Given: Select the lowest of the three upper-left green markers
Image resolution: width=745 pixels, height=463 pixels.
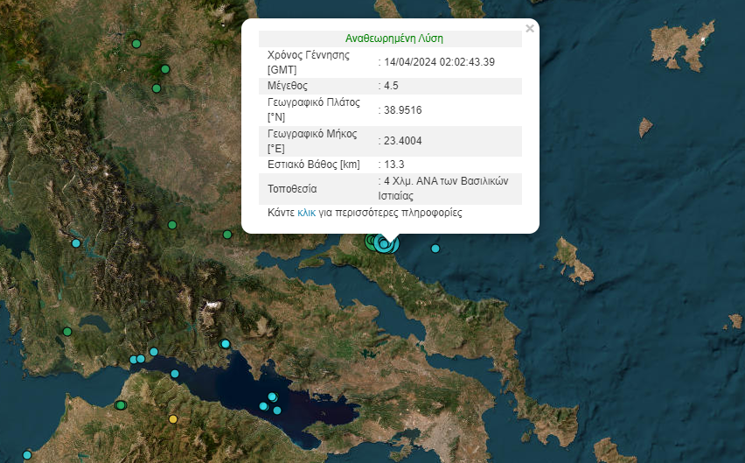Looking at the screenshot, I should pos(157,88).
